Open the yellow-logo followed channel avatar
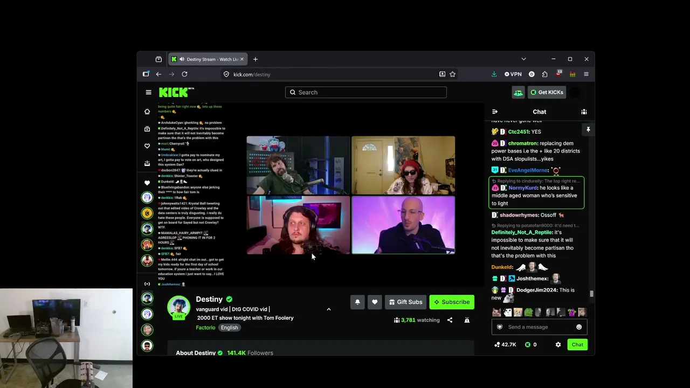The image size is (690, 388). click(x=147, y=213)
